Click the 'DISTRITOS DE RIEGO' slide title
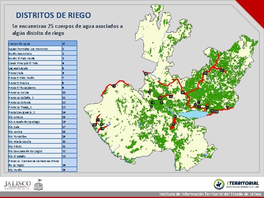264x198 pixels. click(x=54, y=15)
